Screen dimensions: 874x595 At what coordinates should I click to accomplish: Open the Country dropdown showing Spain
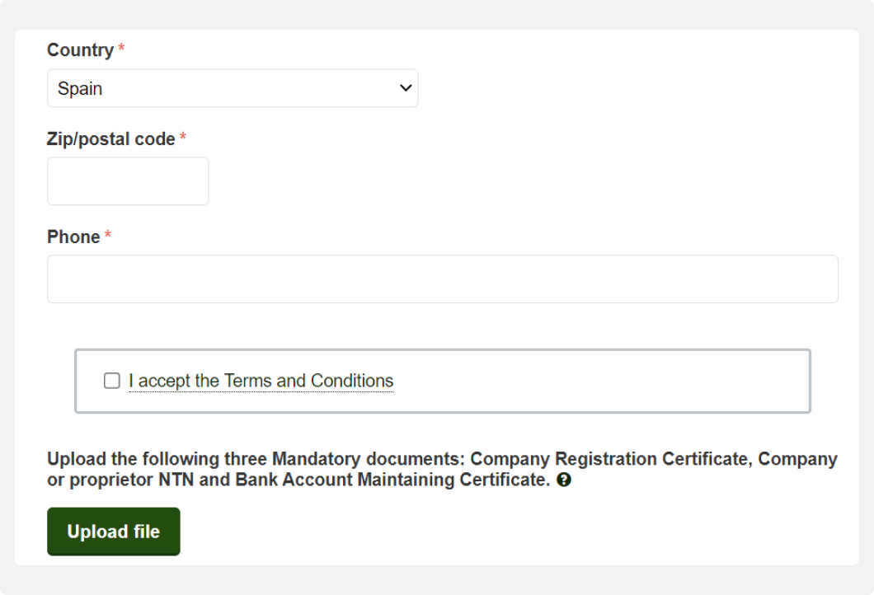233,88
